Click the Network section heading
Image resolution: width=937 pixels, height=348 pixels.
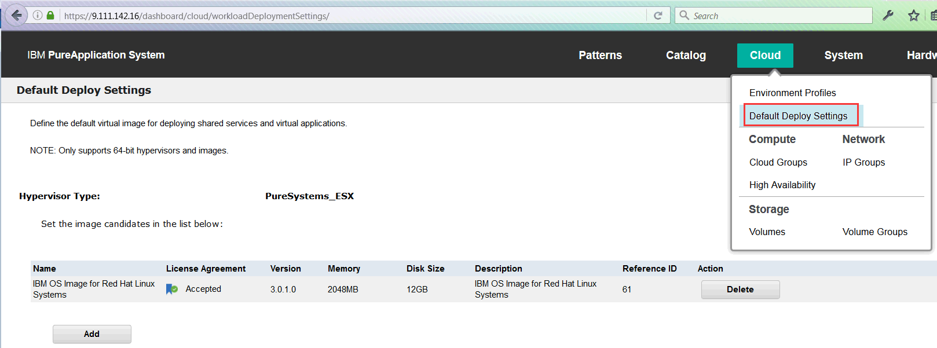pyautogui.click(x=863, y=139)
